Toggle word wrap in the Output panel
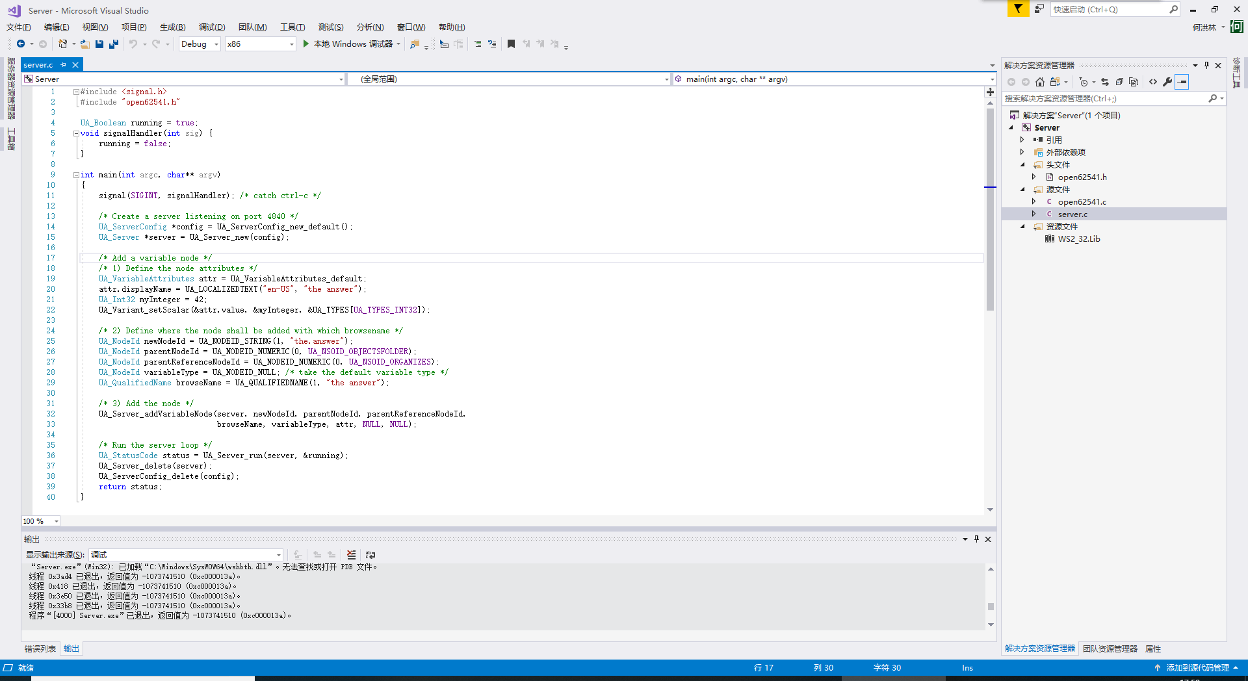The height and width of the screenshot is (681, 1248). pyautogui.click(x=370, y=554)
